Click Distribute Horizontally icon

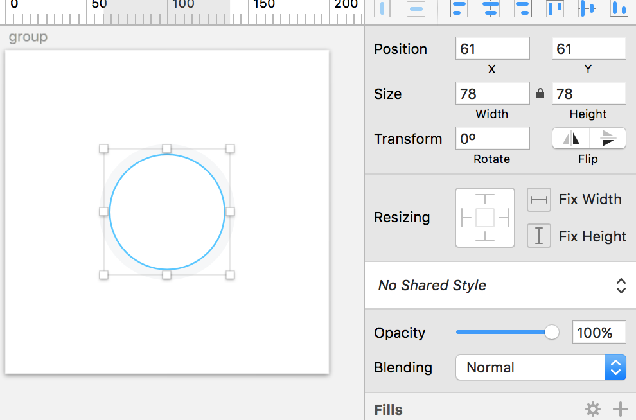click(384, 9)
